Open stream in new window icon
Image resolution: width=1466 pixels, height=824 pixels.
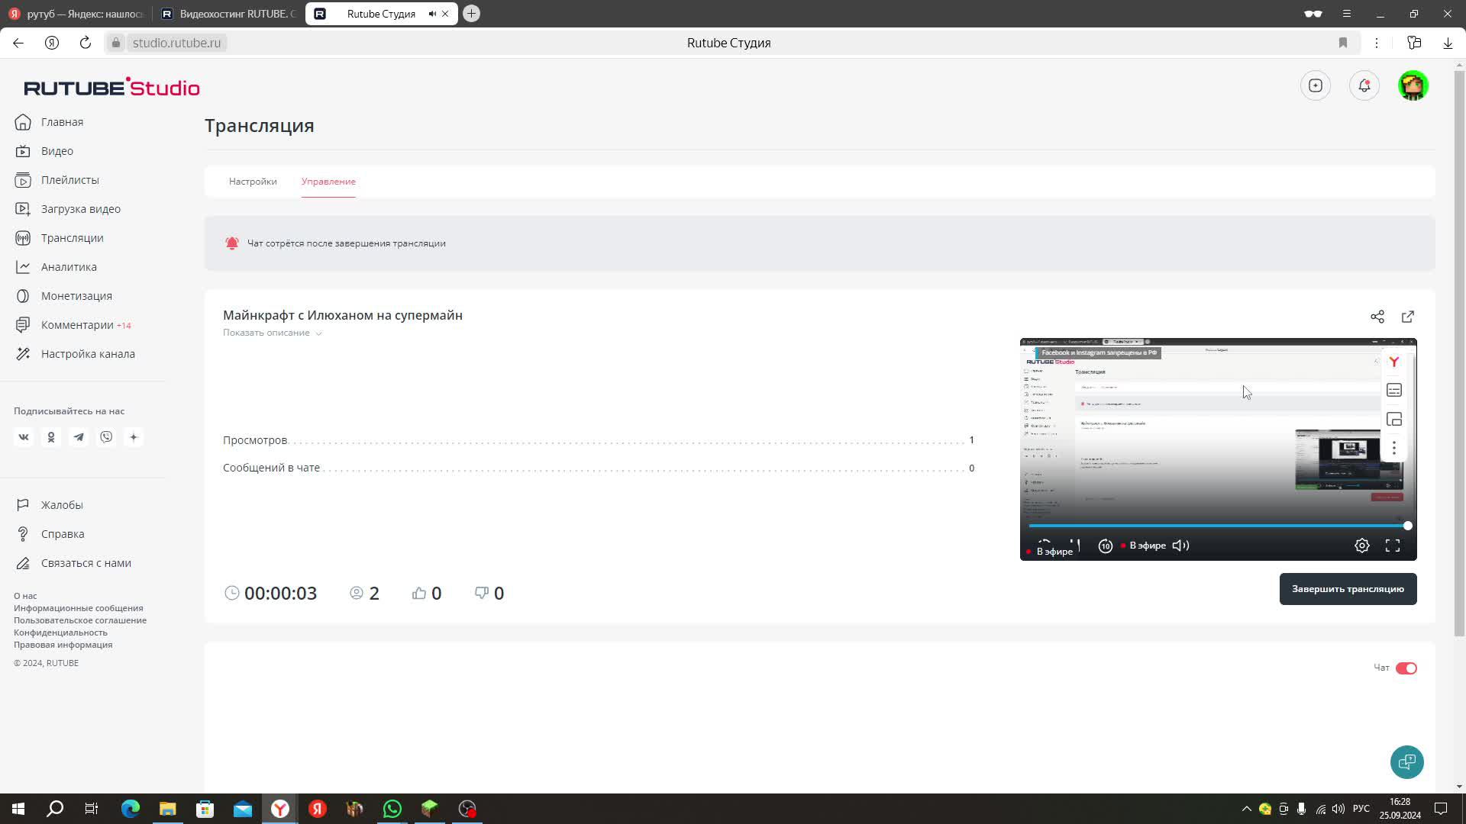[1408, 317]
